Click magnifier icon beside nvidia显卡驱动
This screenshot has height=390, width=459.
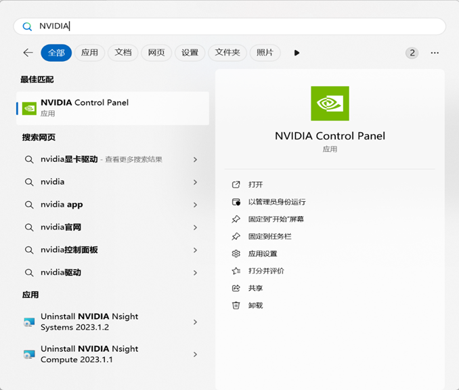pyautogui.click(x=29, y=160)
